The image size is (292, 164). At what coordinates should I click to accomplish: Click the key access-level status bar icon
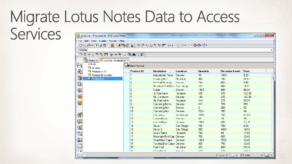(x=222, y=155)
